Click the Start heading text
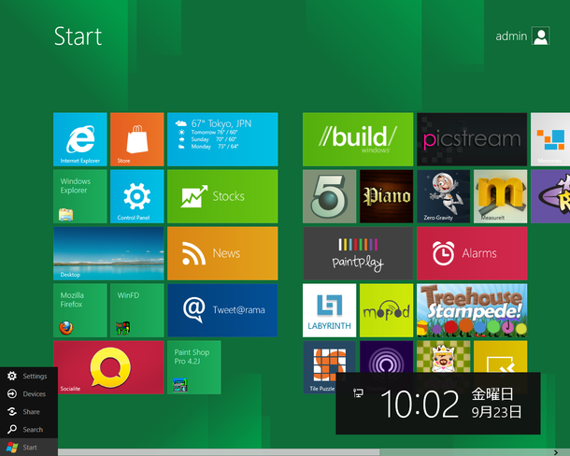 click(78, 36)
